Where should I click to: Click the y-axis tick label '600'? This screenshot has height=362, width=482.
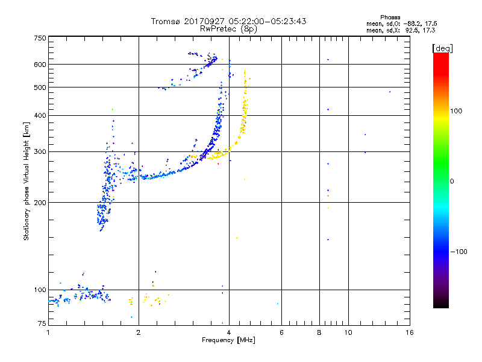pos(40,65)
